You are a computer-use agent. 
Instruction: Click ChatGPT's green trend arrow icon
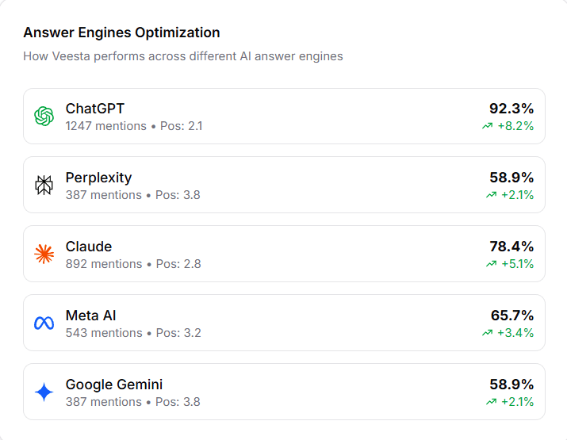click(487, 126)
